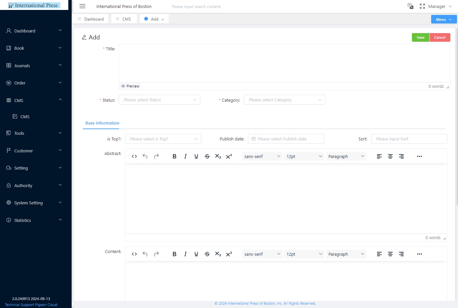Expand the Customer sidebar menu
The width and height of the screenshot is (458, 308).
click(x=34, y=151)
